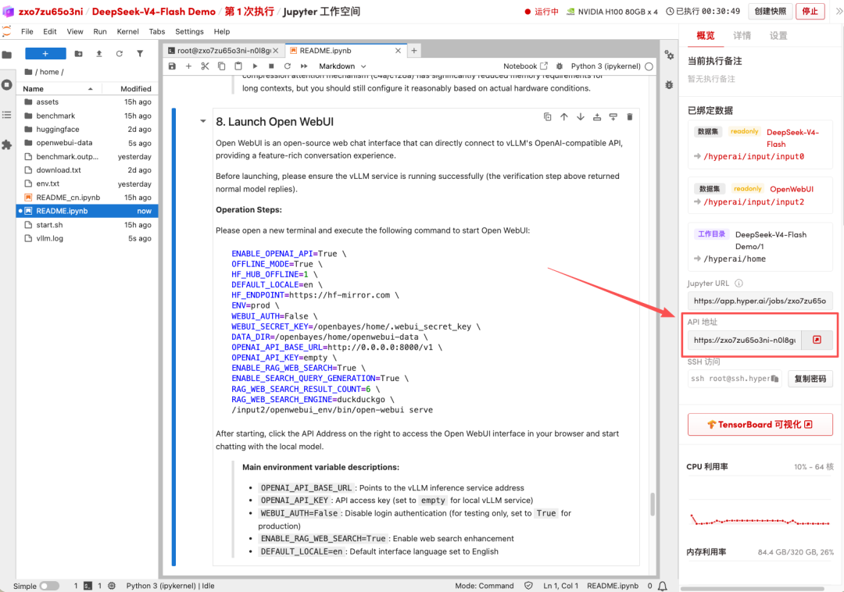Select the env.txt file

click(x=88, y=184)
